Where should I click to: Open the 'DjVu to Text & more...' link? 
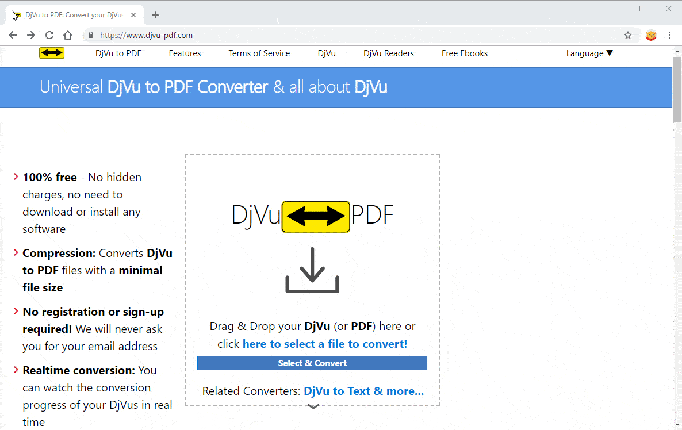click(363, 391)
